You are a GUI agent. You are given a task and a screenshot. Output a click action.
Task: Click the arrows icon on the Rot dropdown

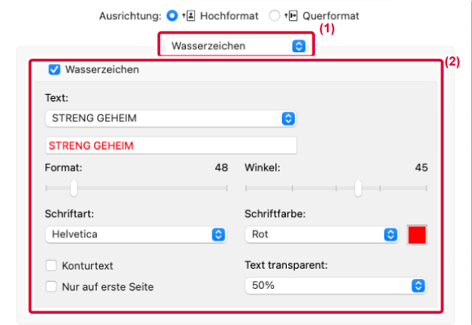pyautogui.click(x=391, y=235)
